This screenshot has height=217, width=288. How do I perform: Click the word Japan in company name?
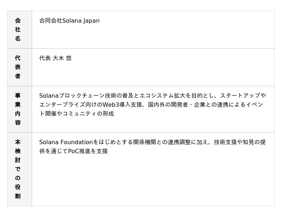(x=91, y=21)
